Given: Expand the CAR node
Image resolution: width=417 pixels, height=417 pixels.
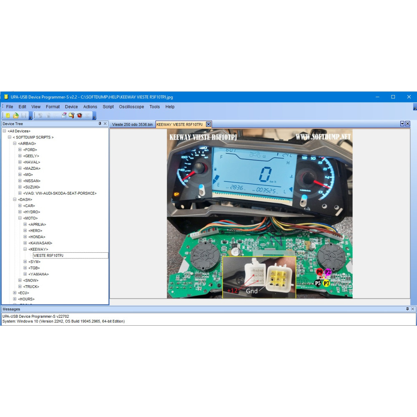Looking at the screenshot, I should pyautogui.click(x=20, y=206).
